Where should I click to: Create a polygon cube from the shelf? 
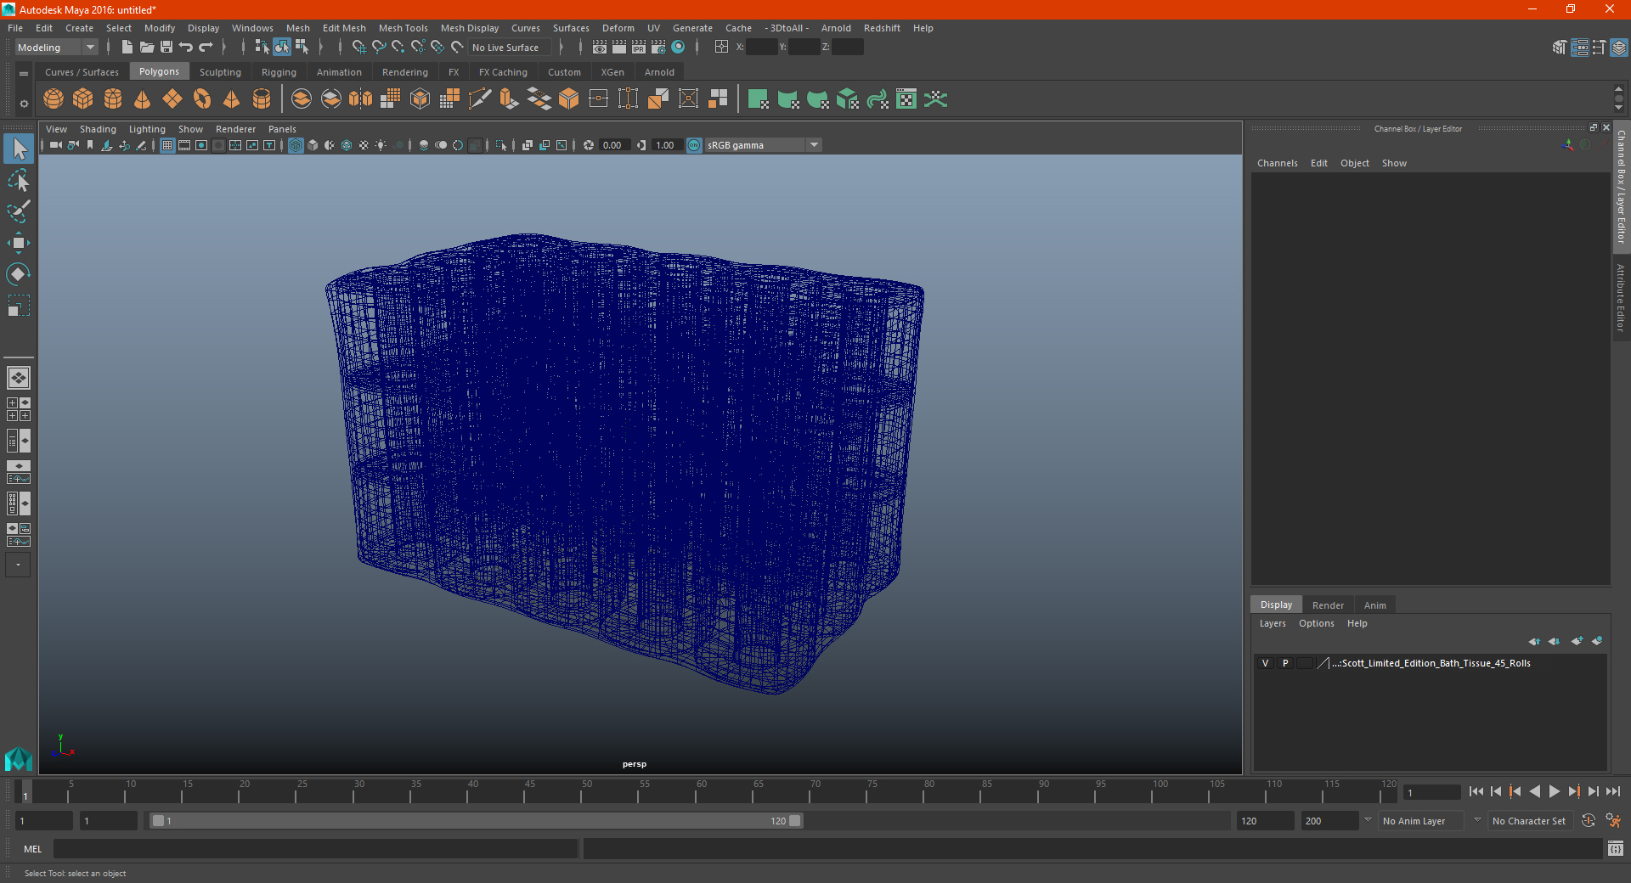83,99
